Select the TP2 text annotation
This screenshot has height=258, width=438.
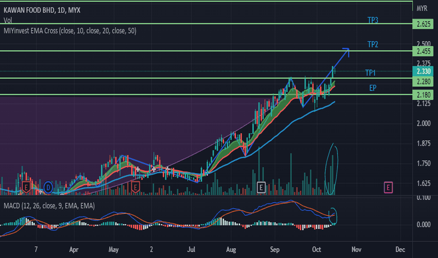point(373,45)
